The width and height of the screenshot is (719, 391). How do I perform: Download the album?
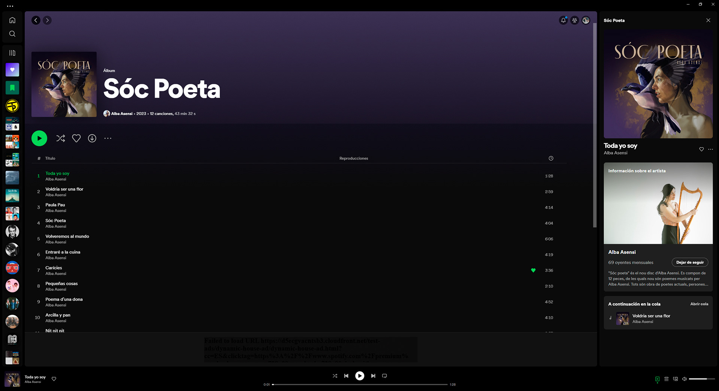[92, 138]
